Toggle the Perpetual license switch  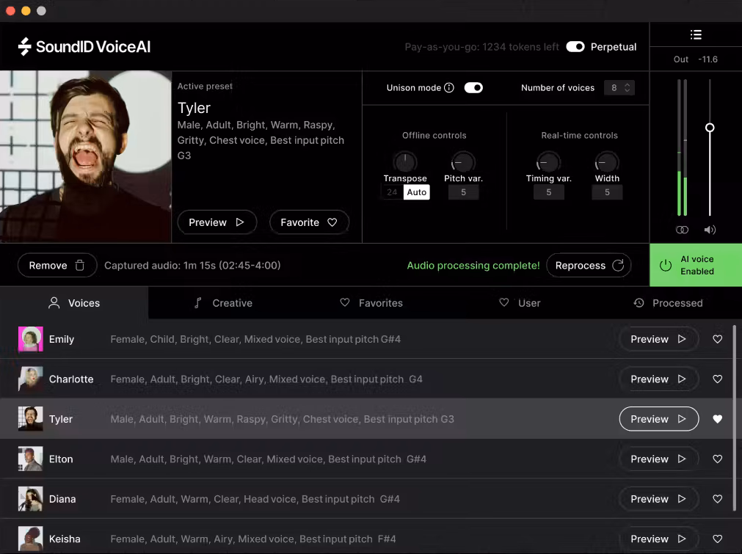[x=575, y=47]
